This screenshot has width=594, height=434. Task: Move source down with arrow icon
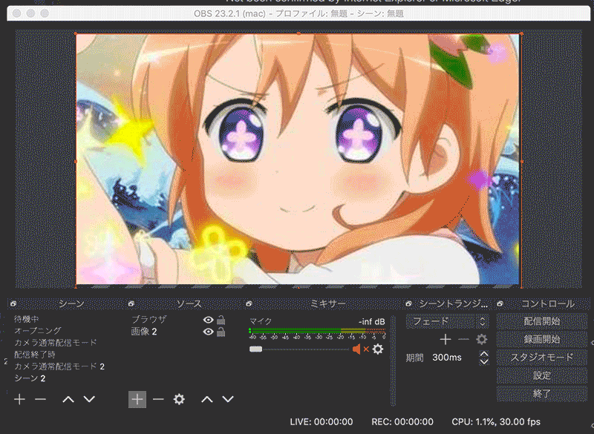[228, 399]
